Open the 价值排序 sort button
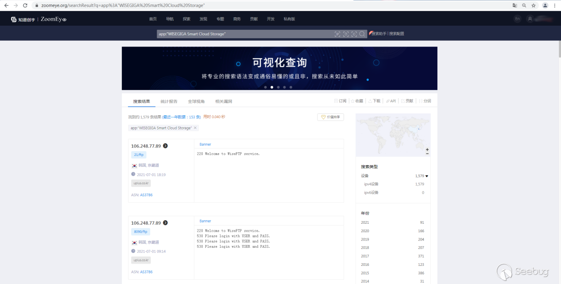This screenshot has height=284, width=561. pyautogui.click(x=330, y=117)
